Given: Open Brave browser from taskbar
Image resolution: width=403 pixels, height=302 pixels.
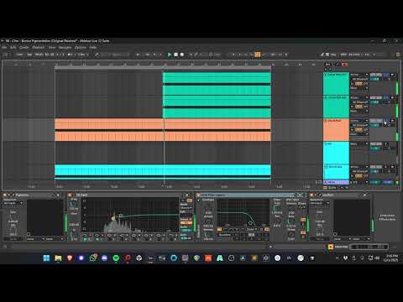Looking at the screenshot, I should pos(70,258).
